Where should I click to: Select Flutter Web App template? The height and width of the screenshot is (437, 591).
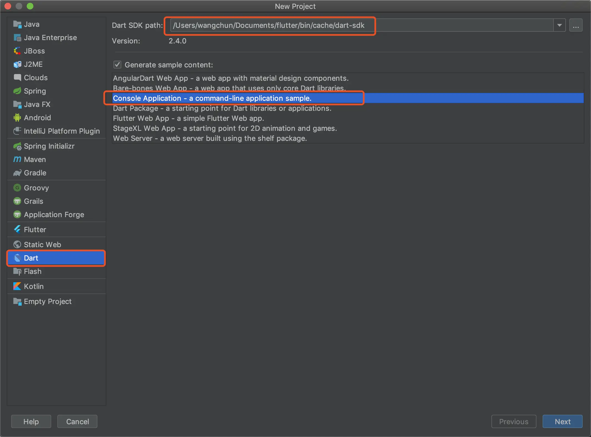point(188,118)
